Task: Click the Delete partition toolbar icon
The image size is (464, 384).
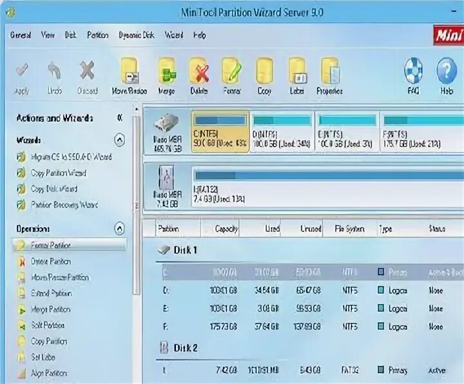Action: pos(199,70)
